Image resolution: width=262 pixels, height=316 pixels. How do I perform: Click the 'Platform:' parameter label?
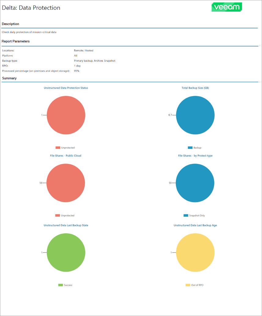8,56
